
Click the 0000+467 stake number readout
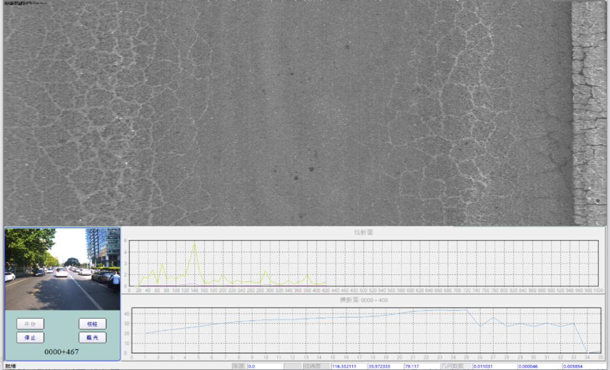62,352
